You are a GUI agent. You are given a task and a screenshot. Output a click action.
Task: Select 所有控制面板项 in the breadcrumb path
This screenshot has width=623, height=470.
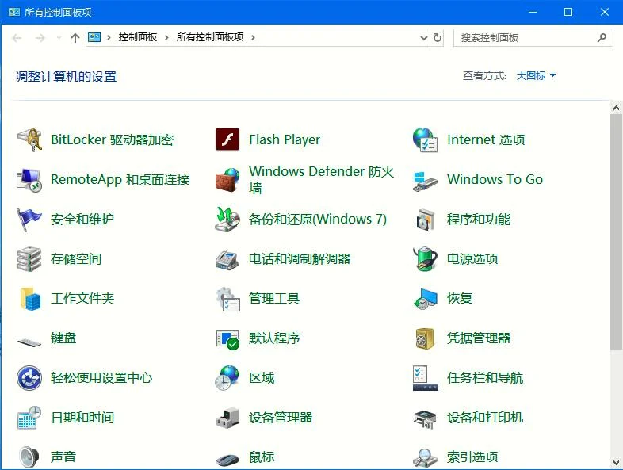click(x=209, y=37)
